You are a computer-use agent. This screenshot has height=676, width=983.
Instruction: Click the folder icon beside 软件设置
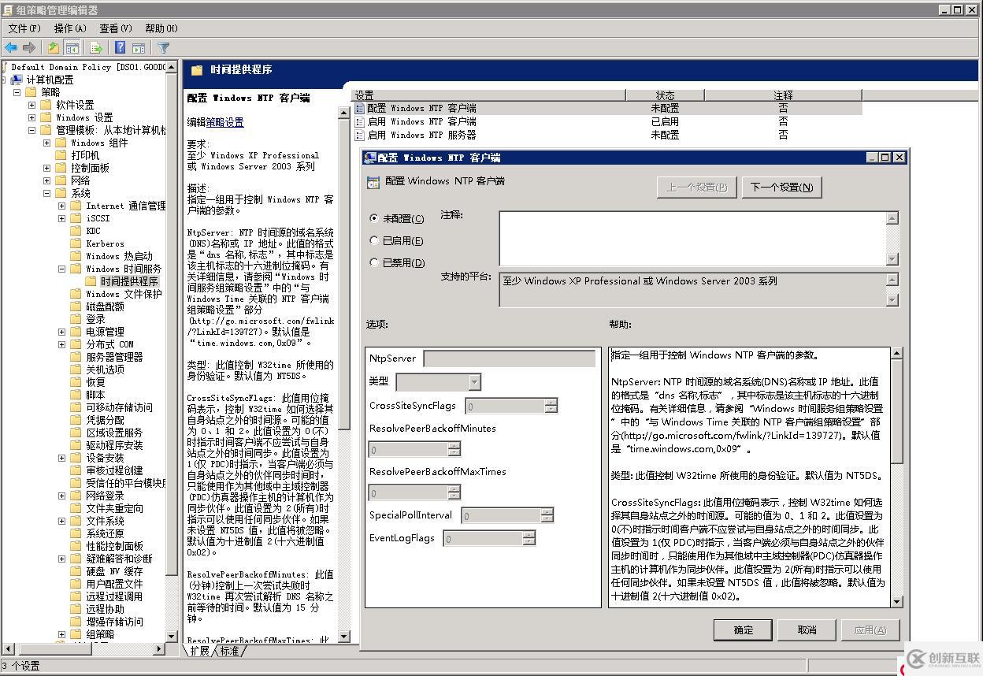(46, 105)
